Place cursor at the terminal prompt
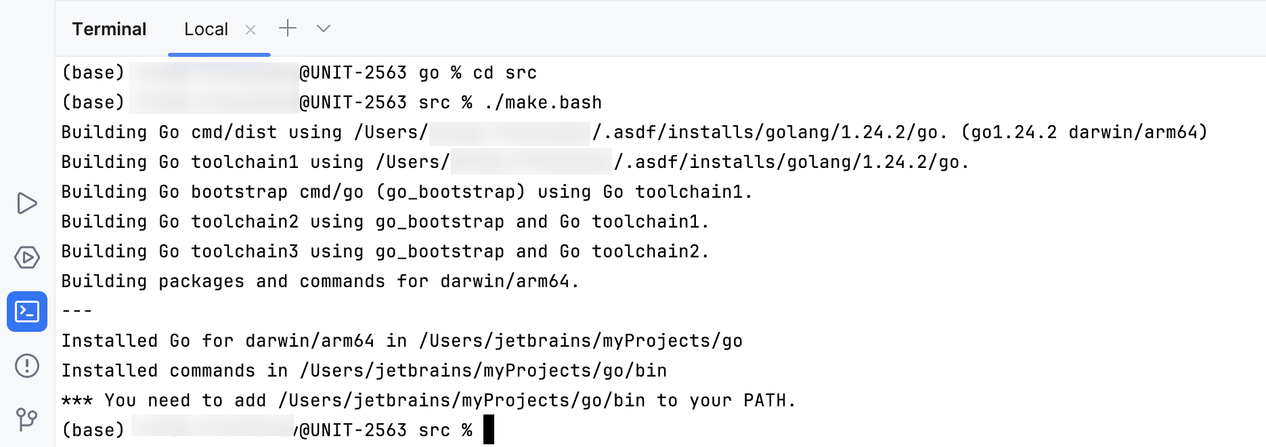The image size is (1266, 447). (x=489, y=429)
